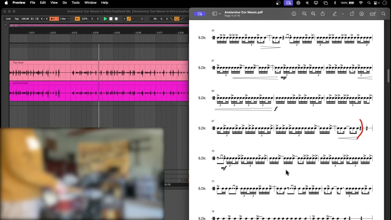Click the arrangement overview bar

pyautogui.click(x=99, y=25)
